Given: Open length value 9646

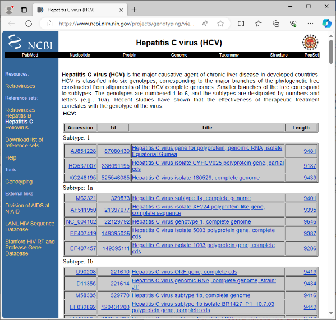Looking at the screenshot, I should [310, 221].
